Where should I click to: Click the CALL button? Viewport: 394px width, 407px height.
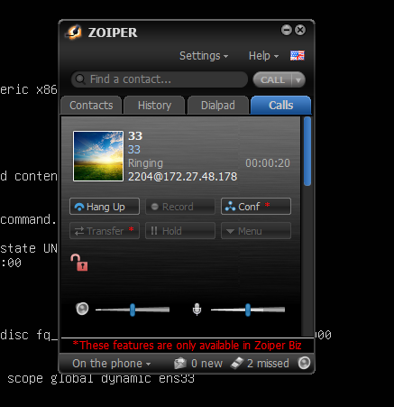point(272,80)
